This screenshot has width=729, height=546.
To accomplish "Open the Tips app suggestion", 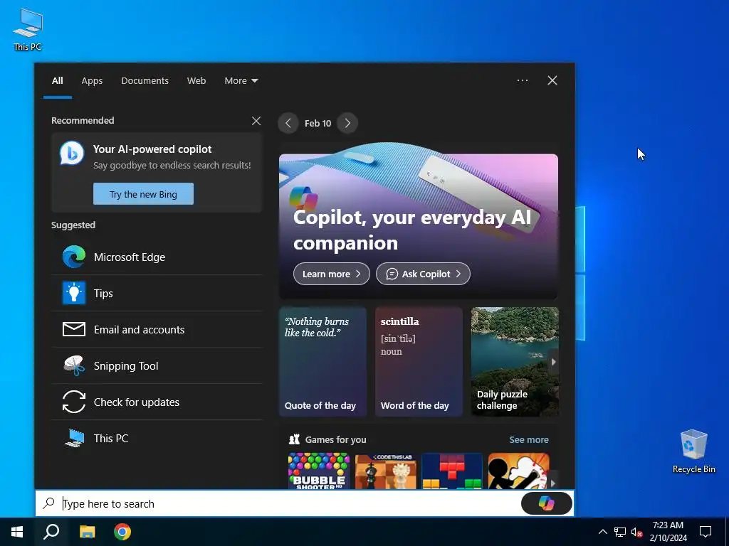I will point(157,294).
